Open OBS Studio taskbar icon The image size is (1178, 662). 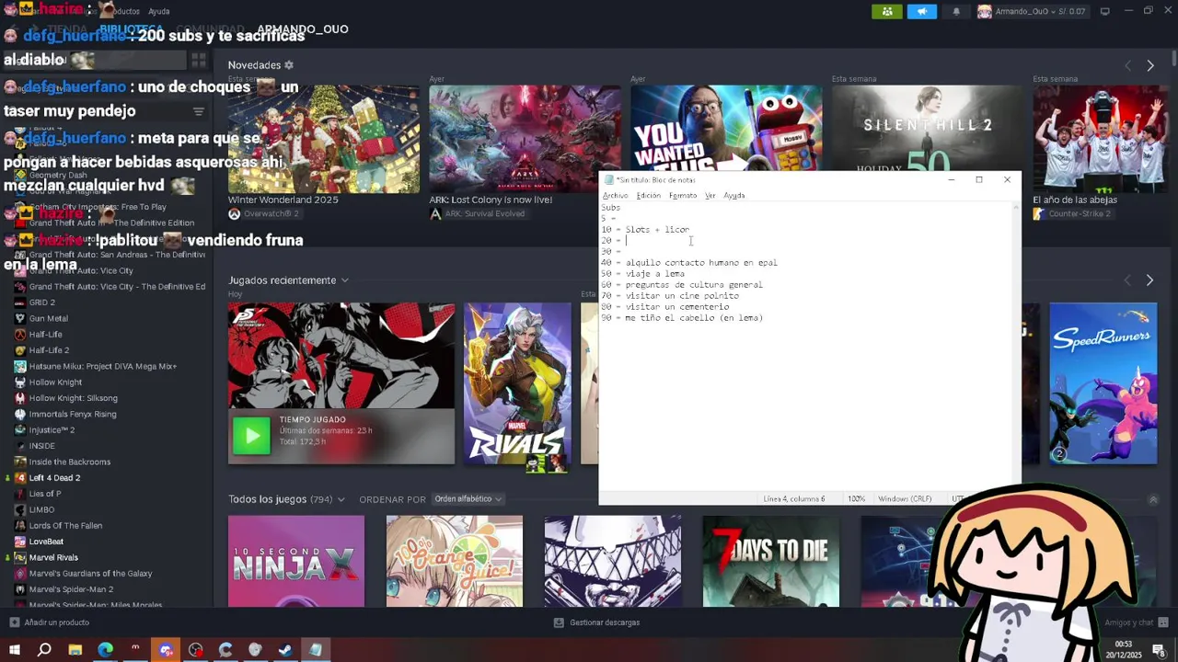point(196,650)
